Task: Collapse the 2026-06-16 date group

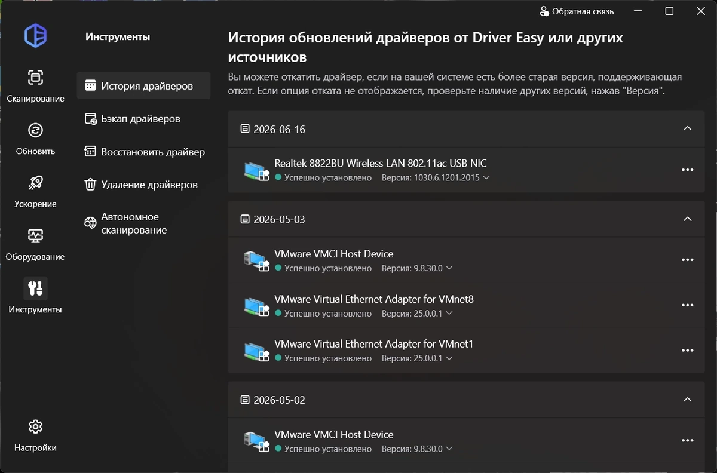Action: (x=687, y=128)
